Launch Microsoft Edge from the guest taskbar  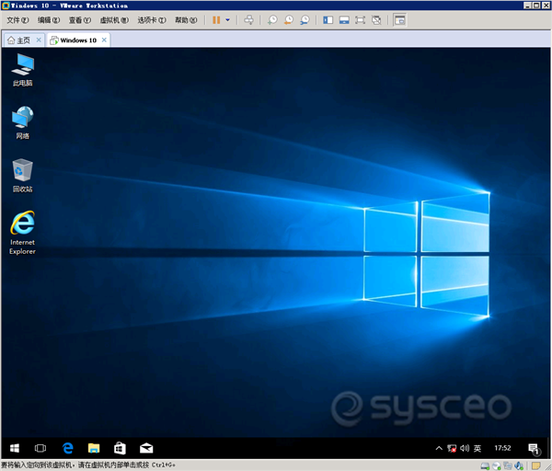point(67,448)
